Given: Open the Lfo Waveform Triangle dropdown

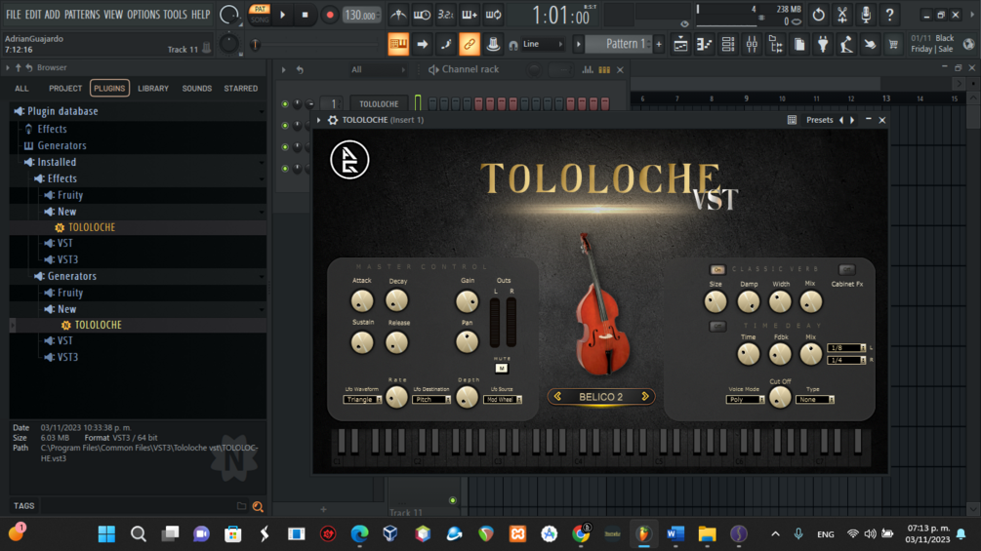Looking at the screenshot, I should coord(362,399).
